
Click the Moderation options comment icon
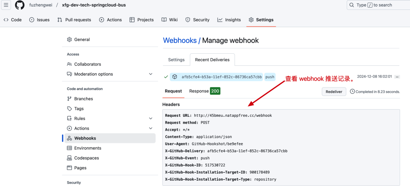69,74
